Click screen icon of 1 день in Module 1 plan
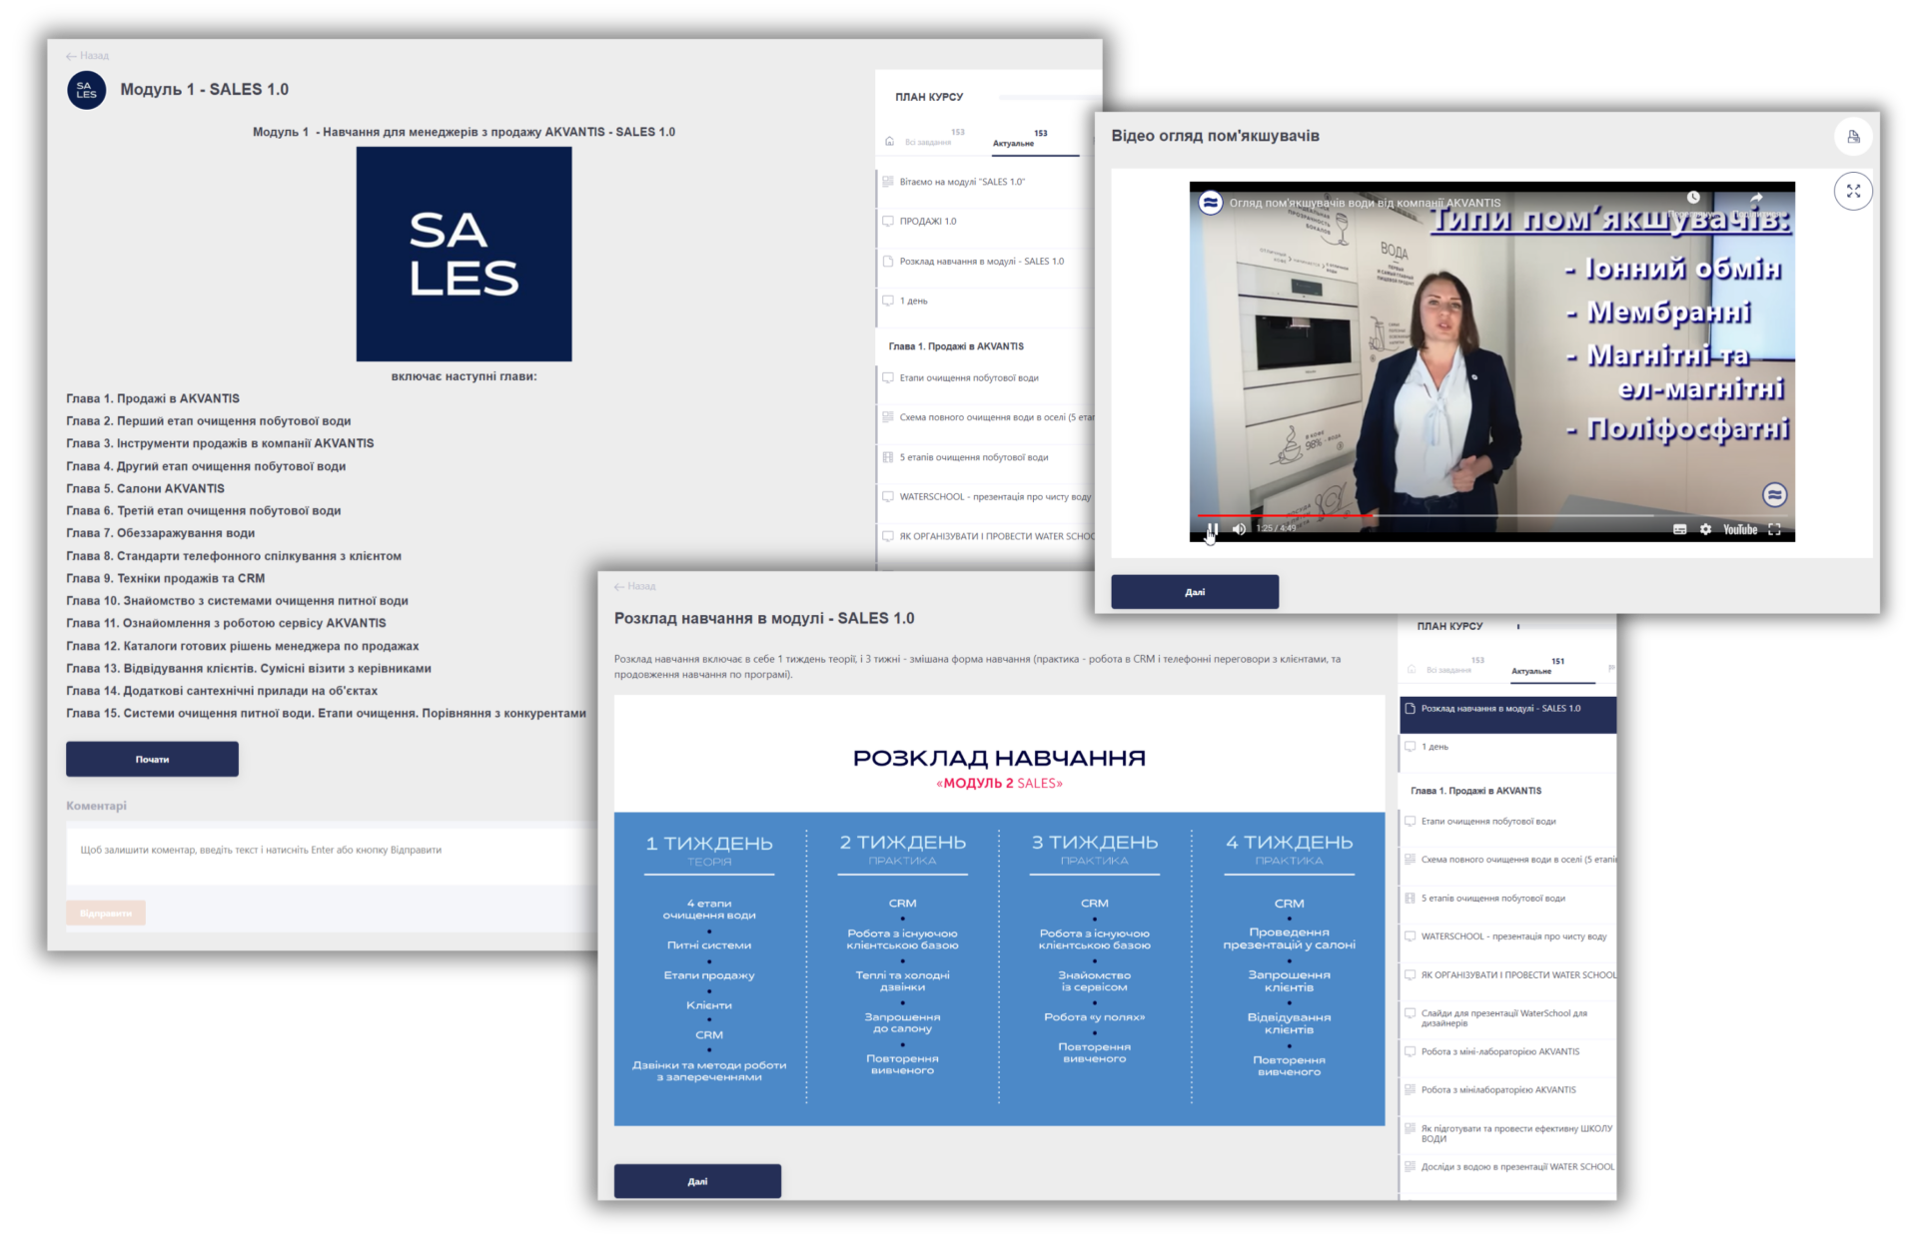The height and width of the screenshot is (1236, 1918). pyautogui.click(x=888, y=301)
